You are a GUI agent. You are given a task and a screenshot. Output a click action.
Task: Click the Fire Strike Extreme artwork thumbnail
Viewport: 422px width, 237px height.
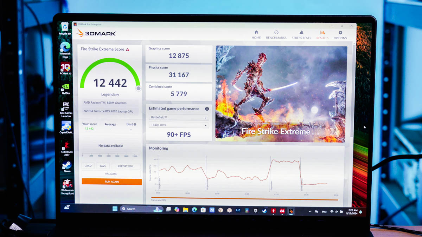(281, 94)
